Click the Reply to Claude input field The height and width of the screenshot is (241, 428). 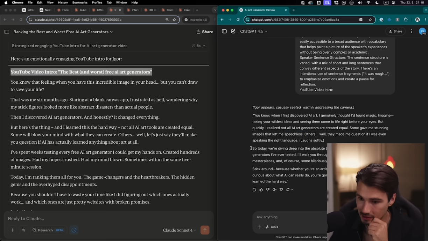108,219
